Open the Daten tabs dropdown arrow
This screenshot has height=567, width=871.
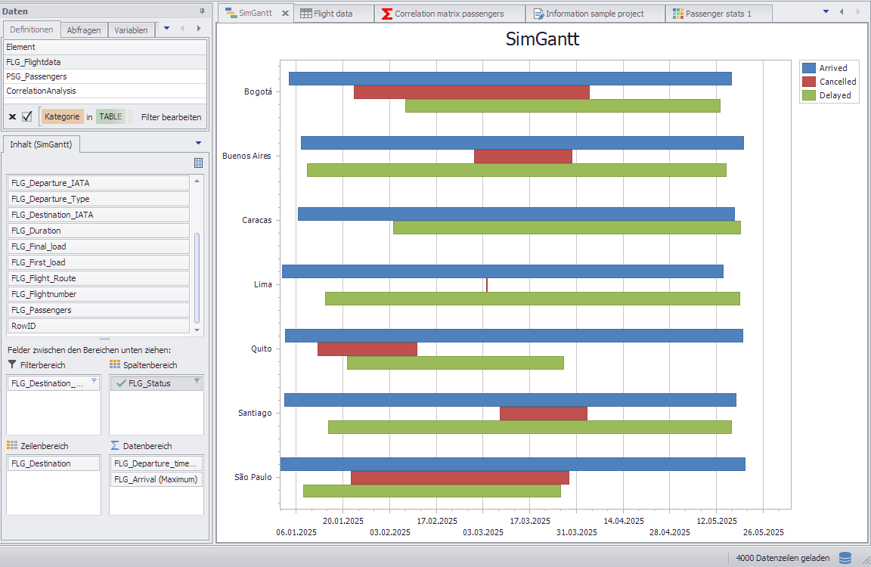[x=166, y=29]
